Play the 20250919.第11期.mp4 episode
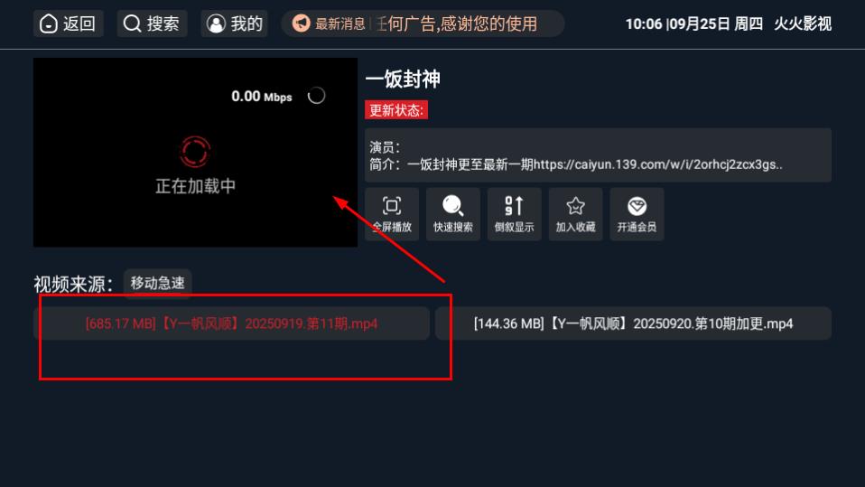Image resolution: width=865 pixels, height=487 pixels. point(231,323)
